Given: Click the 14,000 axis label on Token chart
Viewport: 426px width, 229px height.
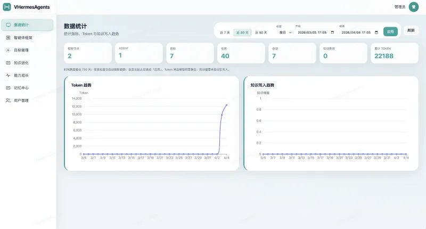Looking at the screenshot, I should (x=77, y=99).
